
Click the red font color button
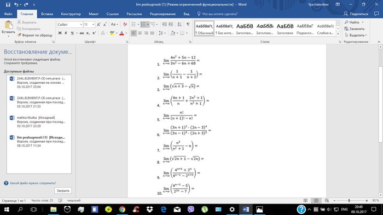121,33
